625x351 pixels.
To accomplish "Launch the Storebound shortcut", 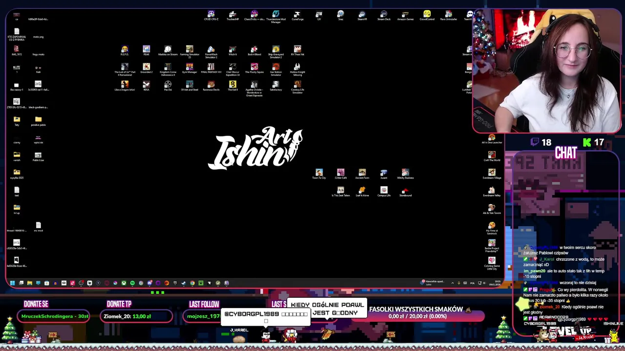I will (405, 192).
